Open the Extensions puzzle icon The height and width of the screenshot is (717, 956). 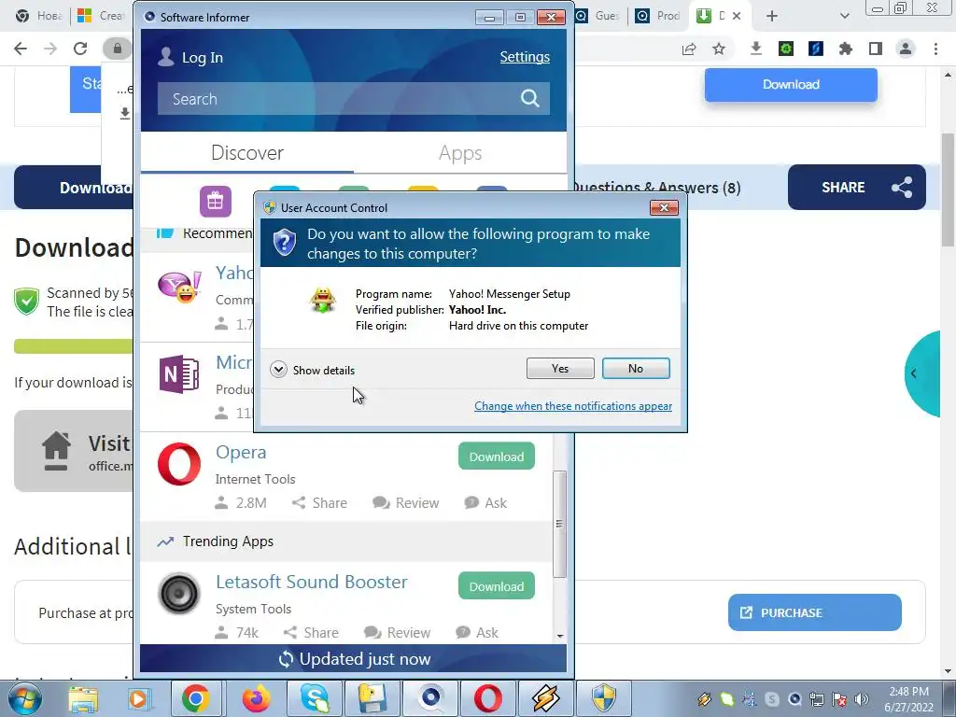846,49
